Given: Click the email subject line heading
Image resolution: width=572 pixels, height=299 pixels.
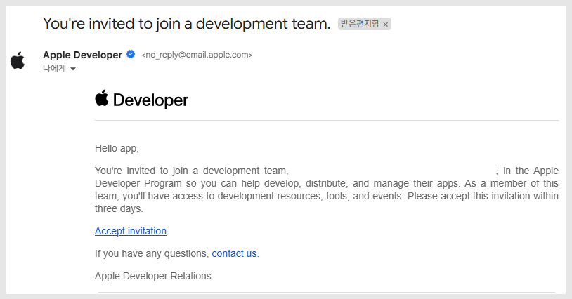Looking at the screenshot, I should pyautogui.click(x=186, y=23).
